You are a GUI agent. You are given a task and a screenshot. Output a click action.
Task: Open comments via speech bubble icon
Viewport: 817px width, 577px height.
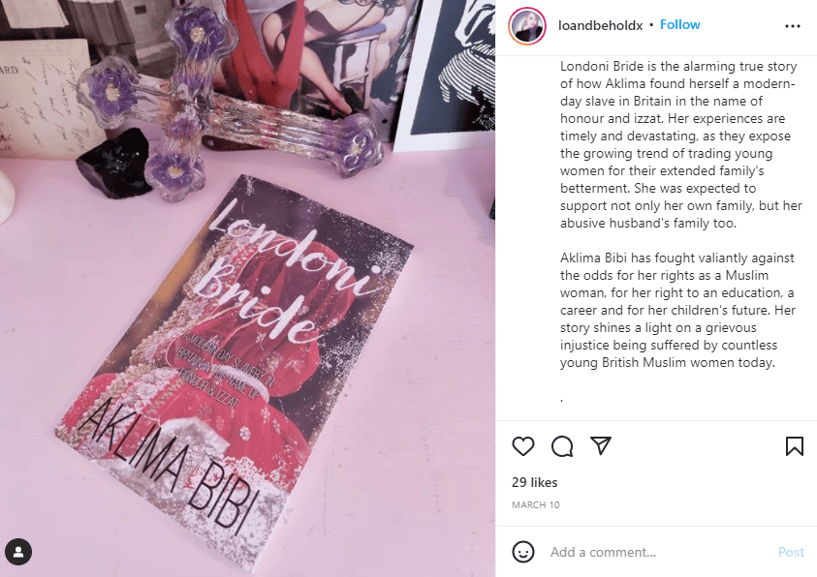(562, 446)
